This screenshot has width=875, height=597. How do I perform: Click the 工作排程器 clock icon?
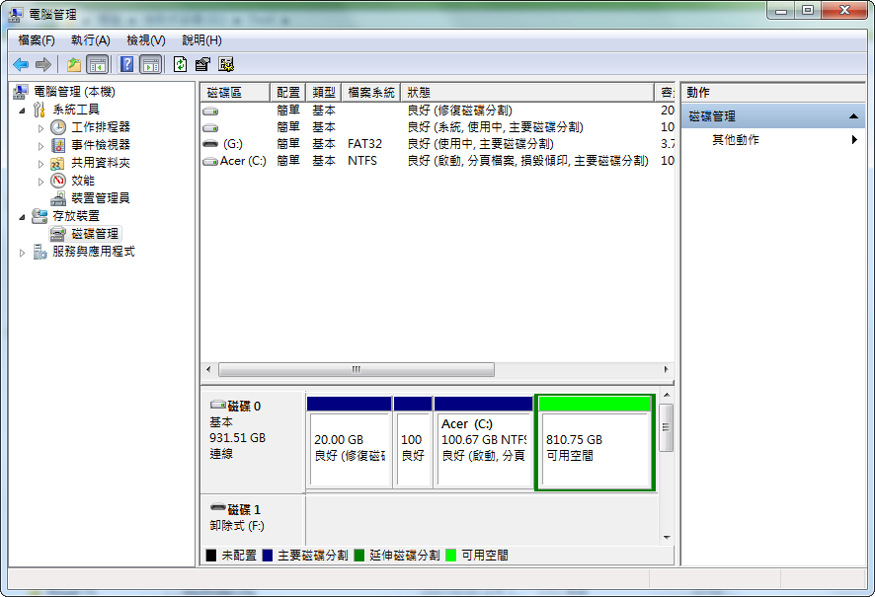tap(58, 127)
